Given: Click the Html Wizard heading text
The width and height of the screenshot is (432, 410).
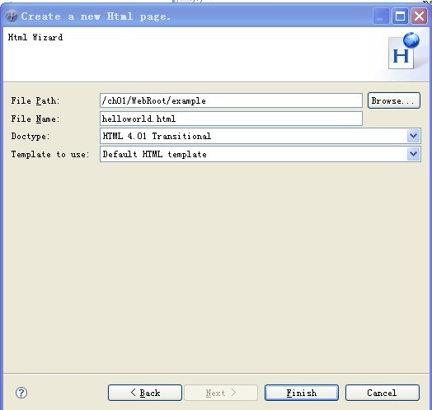Looking at the screenshot, I should [35, 37].
